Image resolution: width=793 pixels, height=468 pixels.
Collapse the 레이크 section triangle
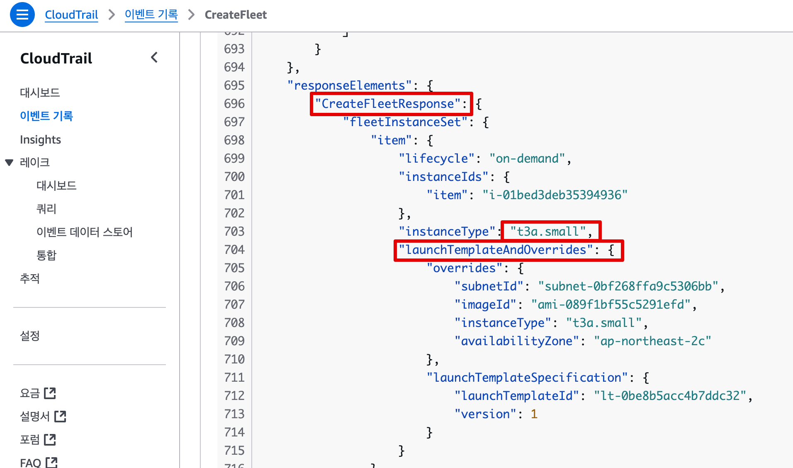(x=9, y=162)
